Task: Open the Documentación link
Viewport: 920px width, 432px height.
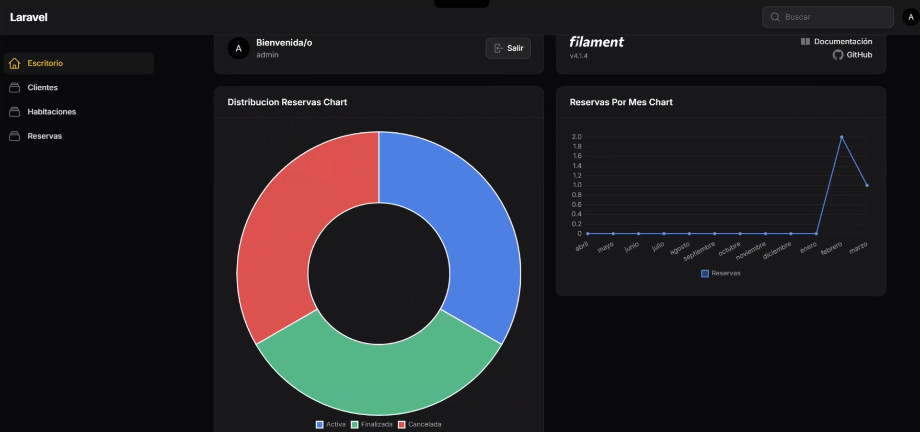Action: (842, 42)
